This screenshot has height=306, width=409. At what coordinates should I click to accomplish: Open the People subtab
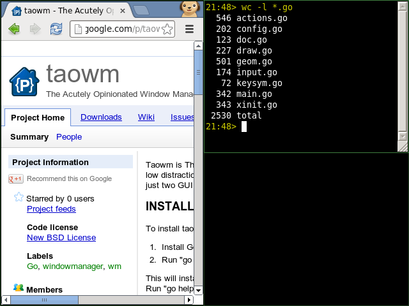pyautogui.click(x=69, y=137)
